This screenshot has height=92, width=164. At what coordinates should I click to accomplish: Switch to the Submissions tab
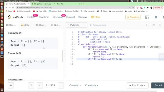click(56, 25)
